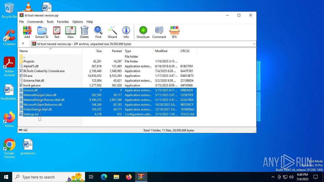Select the Projects folder row
Viewport: 324px width, 182px height.
(x=108, y=61)
